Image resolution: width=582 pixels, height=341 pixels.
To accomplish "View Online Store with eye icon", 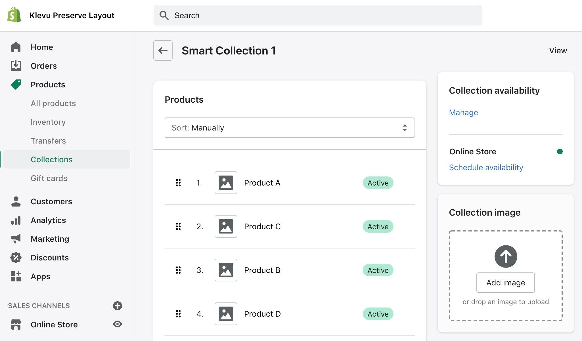I will click(117, 324).
